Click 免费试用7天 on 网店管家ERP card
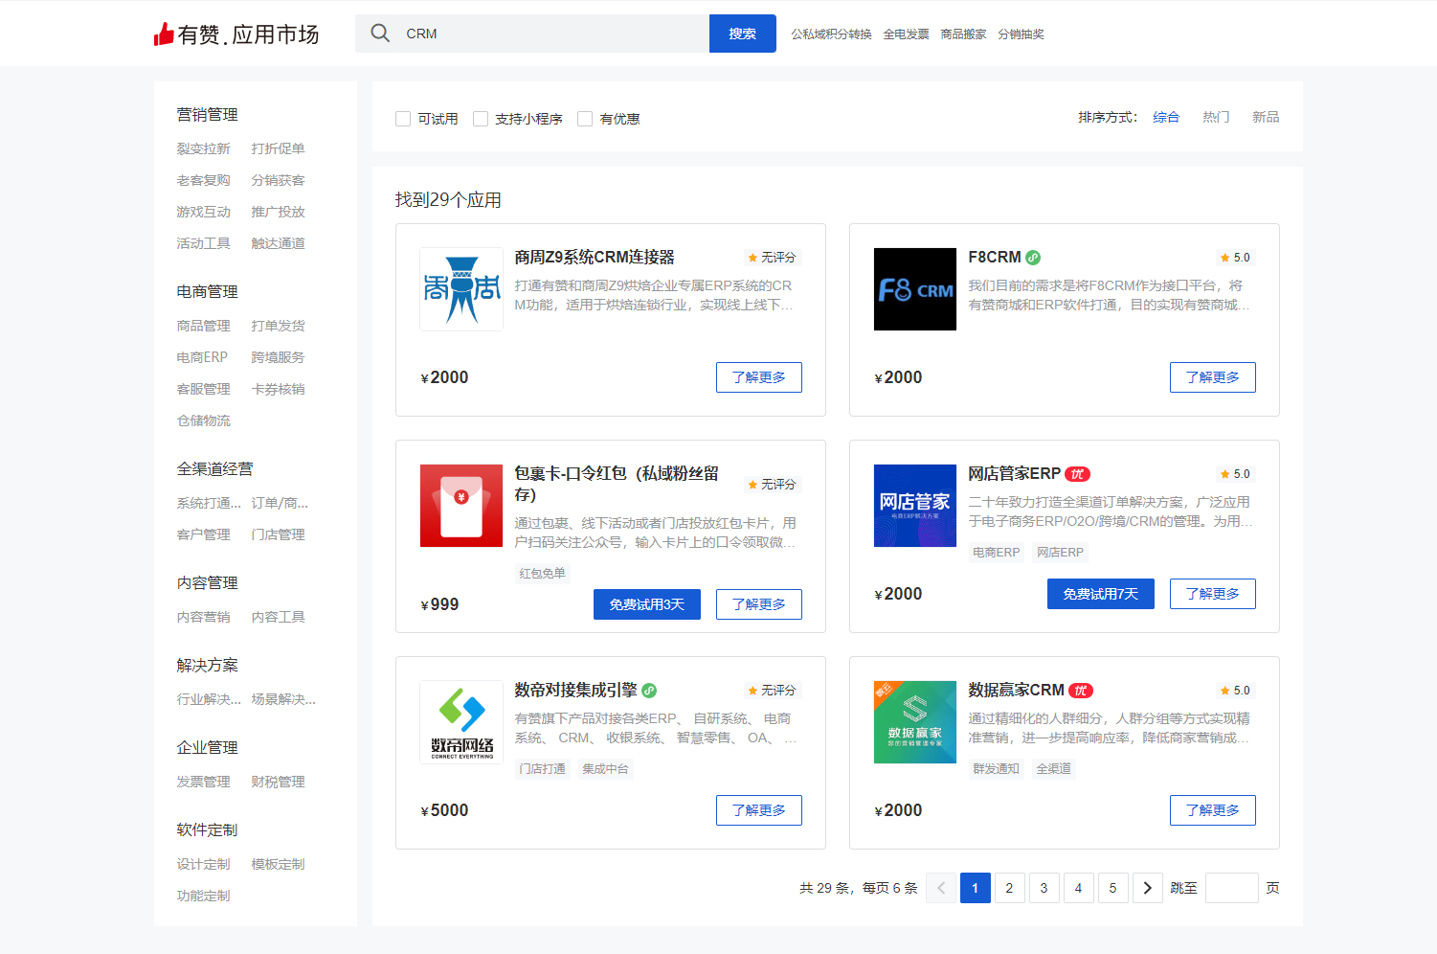 1101,594
